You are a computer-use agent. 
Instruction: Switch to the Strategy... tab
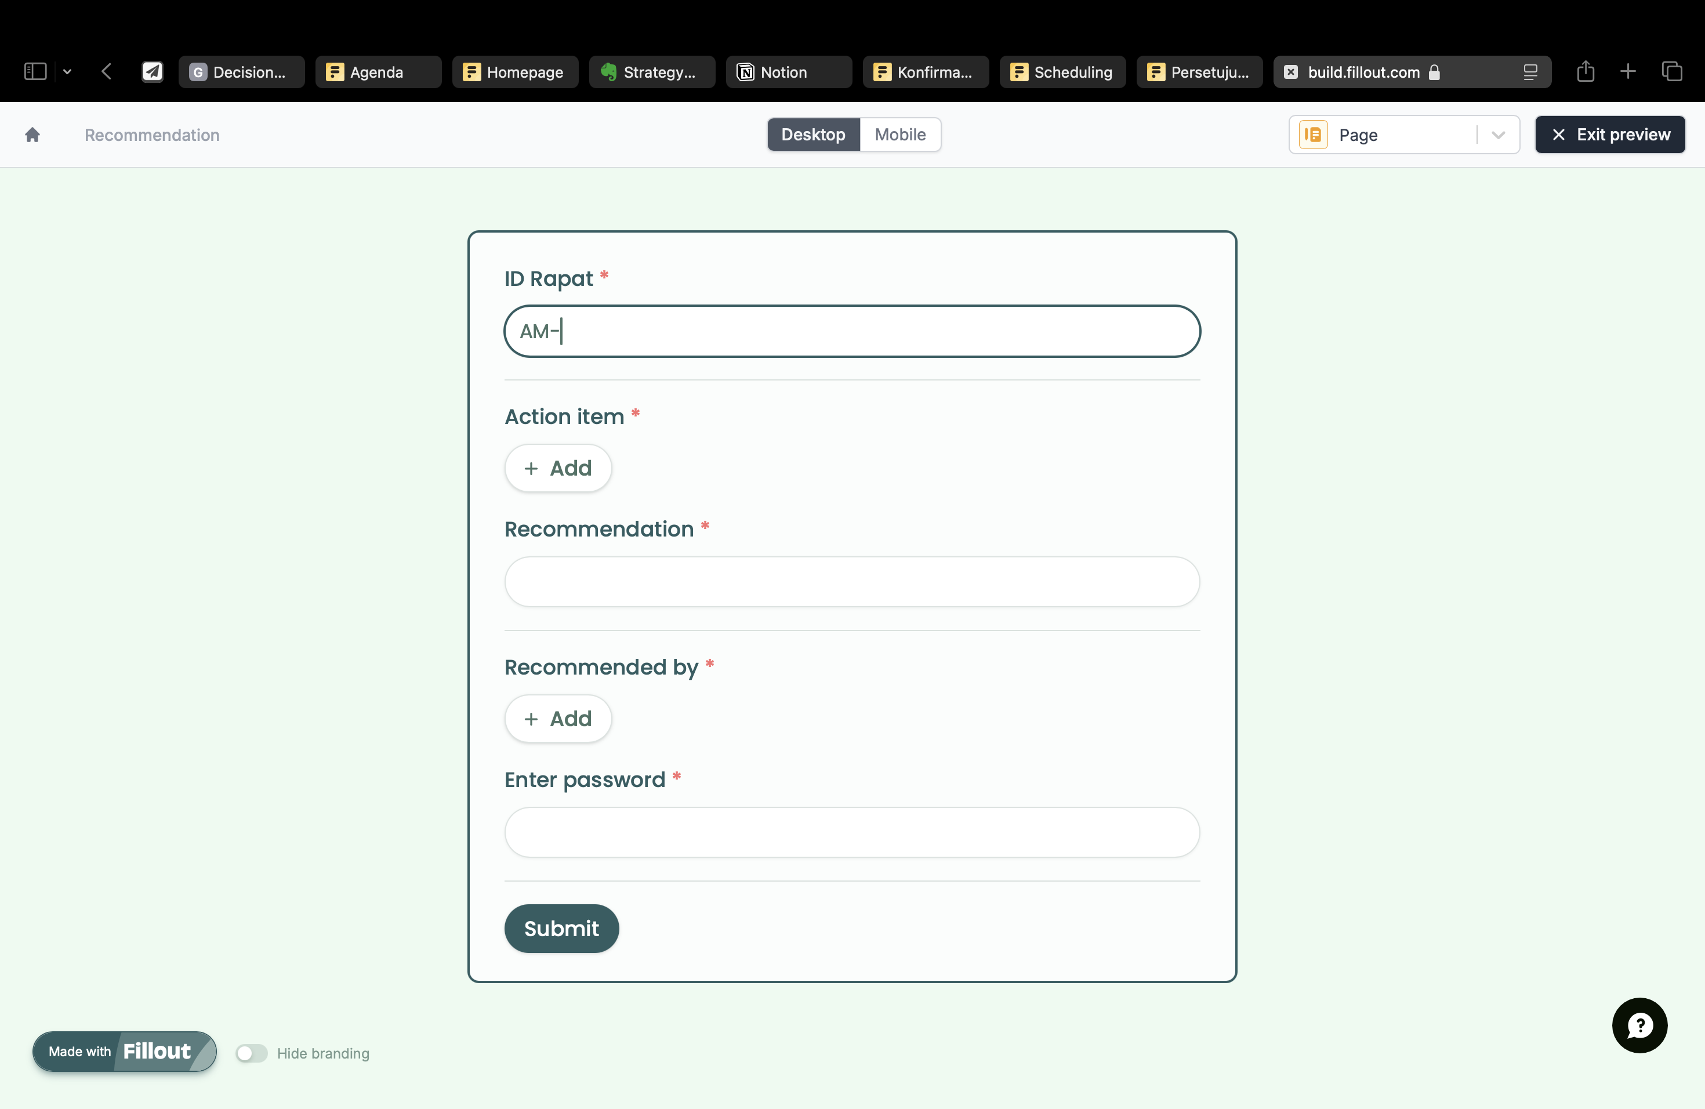click(652, 72)
